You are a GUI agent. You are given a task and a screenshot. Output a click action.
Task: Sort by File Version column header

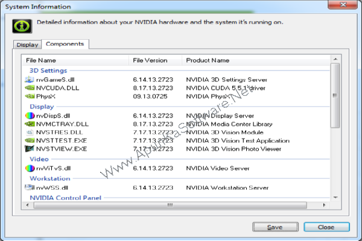156,60
